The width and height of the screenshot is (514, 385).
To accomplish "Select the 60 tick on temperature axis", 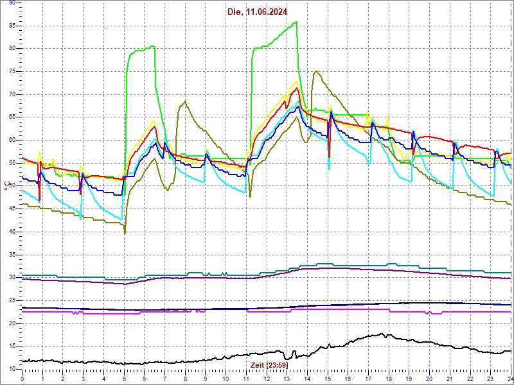I will click(12, 140).
